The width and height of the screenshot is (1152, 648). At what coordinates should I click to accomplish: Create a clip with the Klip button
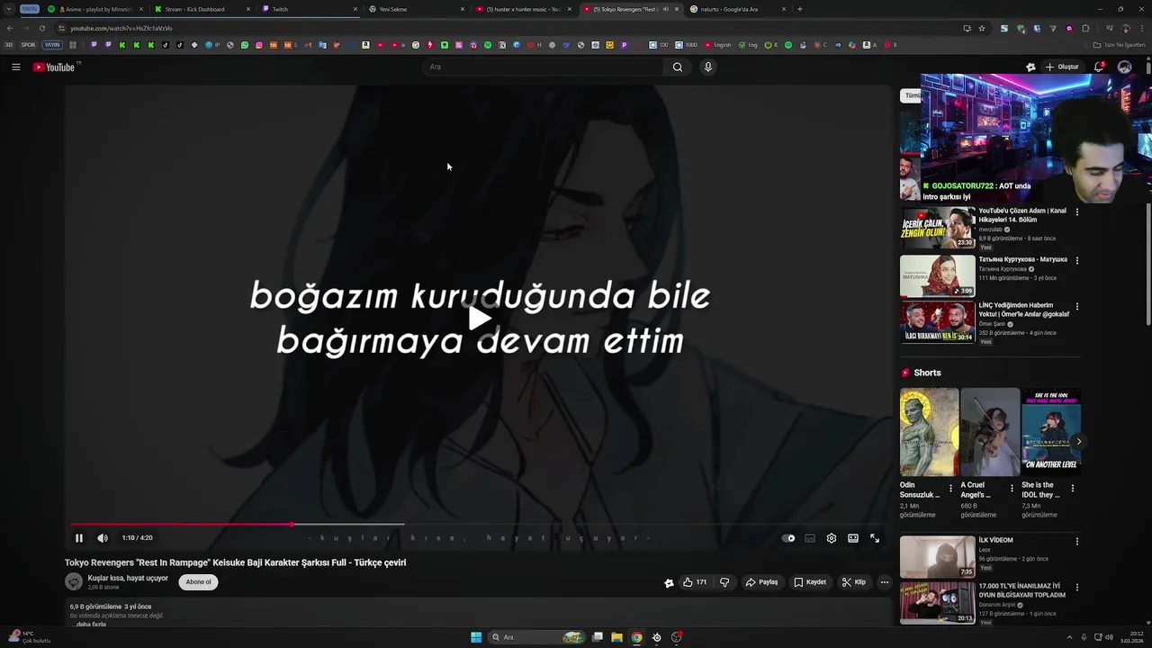pyautogui.click(x=853, y=582)
